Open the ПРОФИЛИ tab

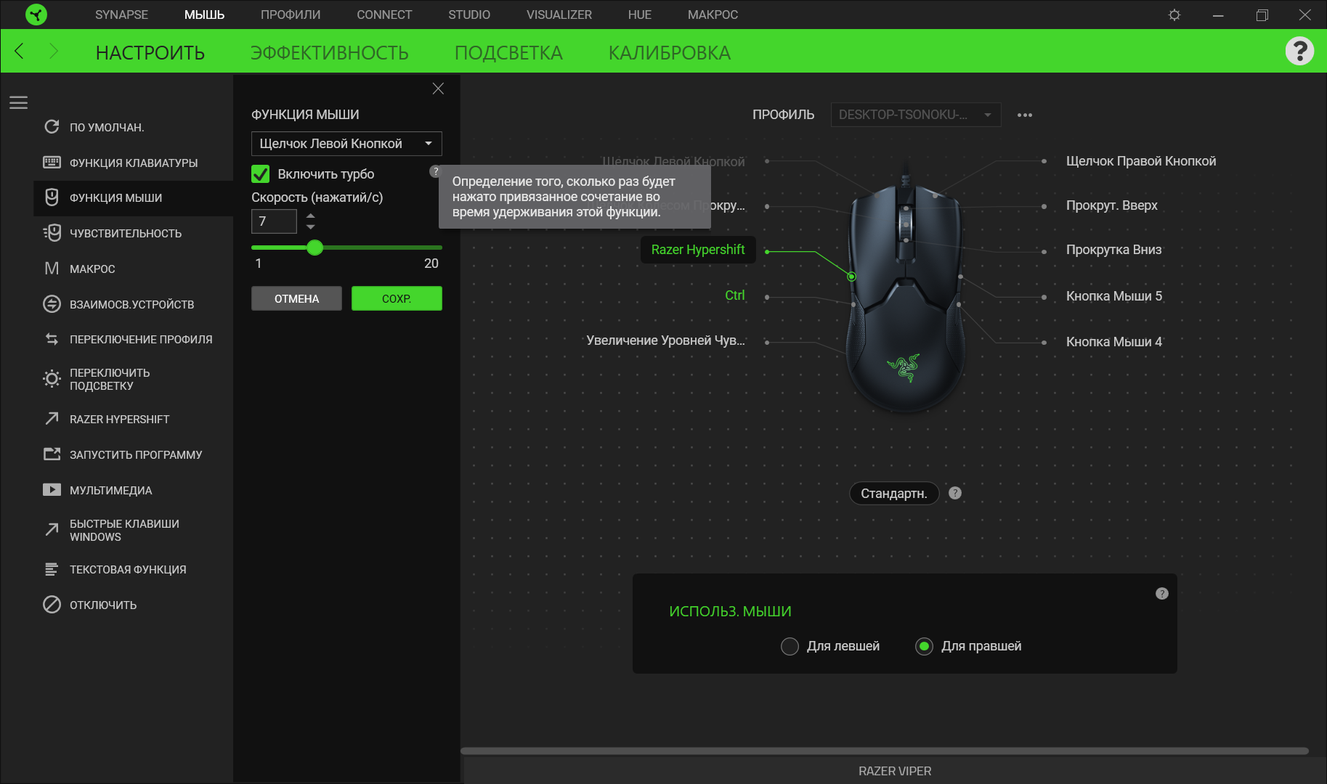tap(291, 15)
